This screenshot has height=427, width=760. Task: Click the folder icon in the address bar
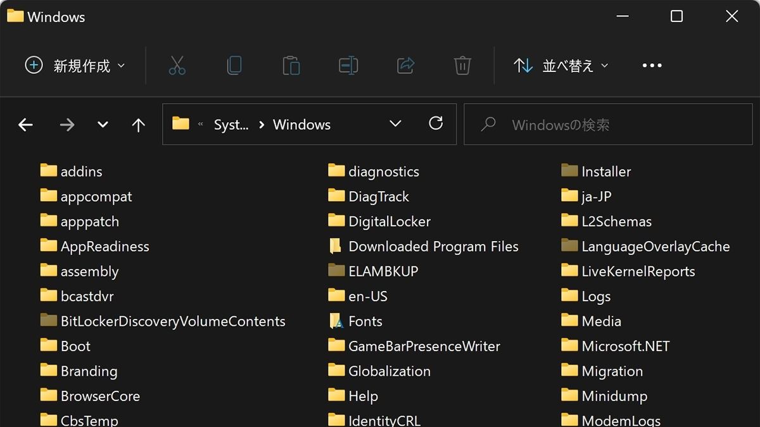click(x=181, y=123)
